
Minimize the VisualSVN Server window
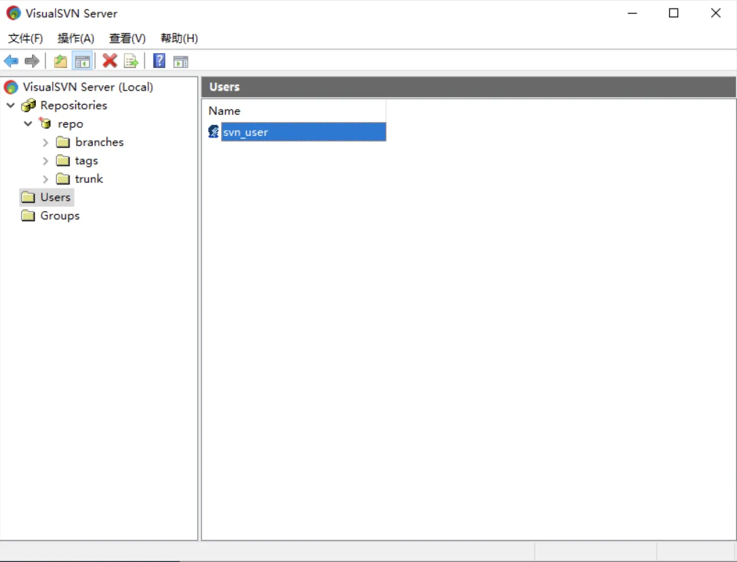[632, 13]
